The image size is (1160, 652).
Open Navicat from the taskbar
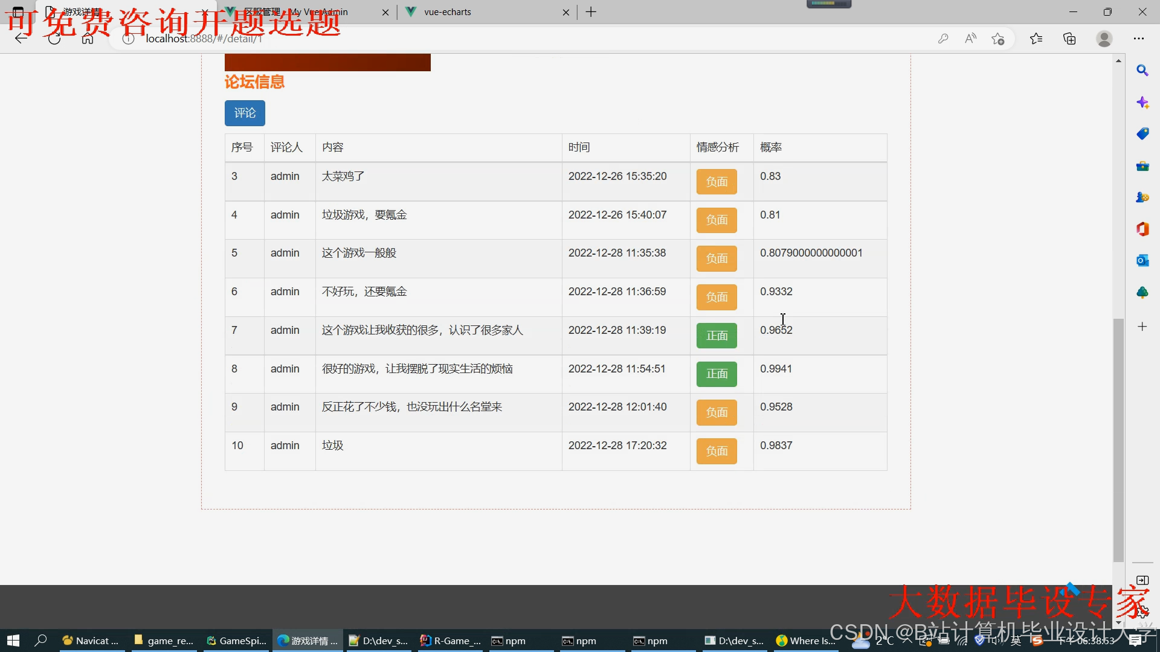(92, 641)
